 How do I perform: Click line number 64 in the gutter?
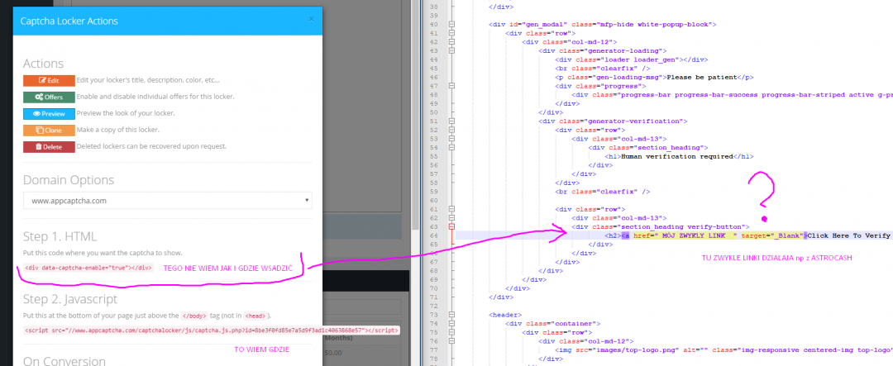point(433,235)
